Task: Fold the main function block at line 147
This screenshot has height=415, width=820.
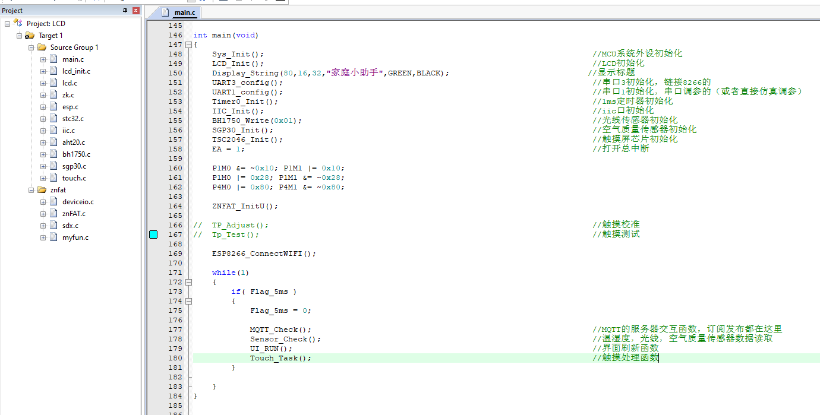Action: [x=188, y=45]
